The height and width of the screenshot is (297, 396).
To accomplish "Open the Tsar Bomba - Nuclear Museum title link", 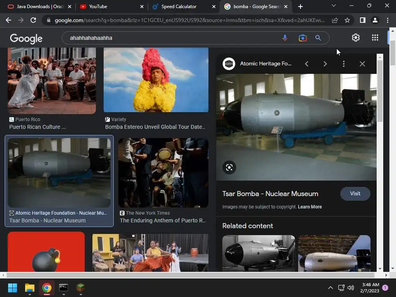I will click(270, 194).
